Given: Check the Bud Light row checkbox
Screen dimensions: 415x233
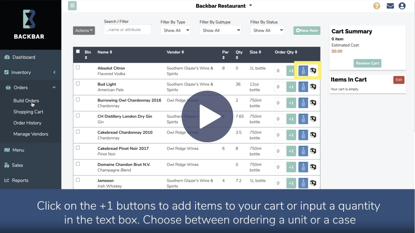Looking at the screenshot, I should tap(78, 84).
